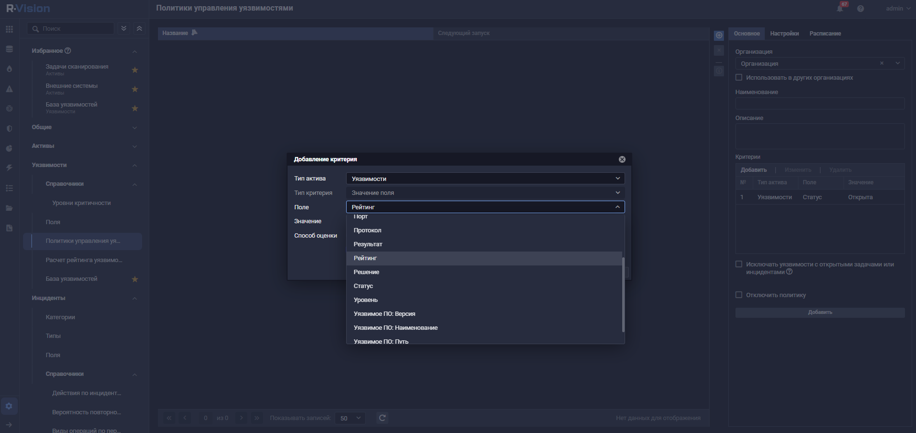The height and width of the screenshot is (433, 916).
Task: Expand all menu sections with double-down chevron
Action: coord(124,28)
